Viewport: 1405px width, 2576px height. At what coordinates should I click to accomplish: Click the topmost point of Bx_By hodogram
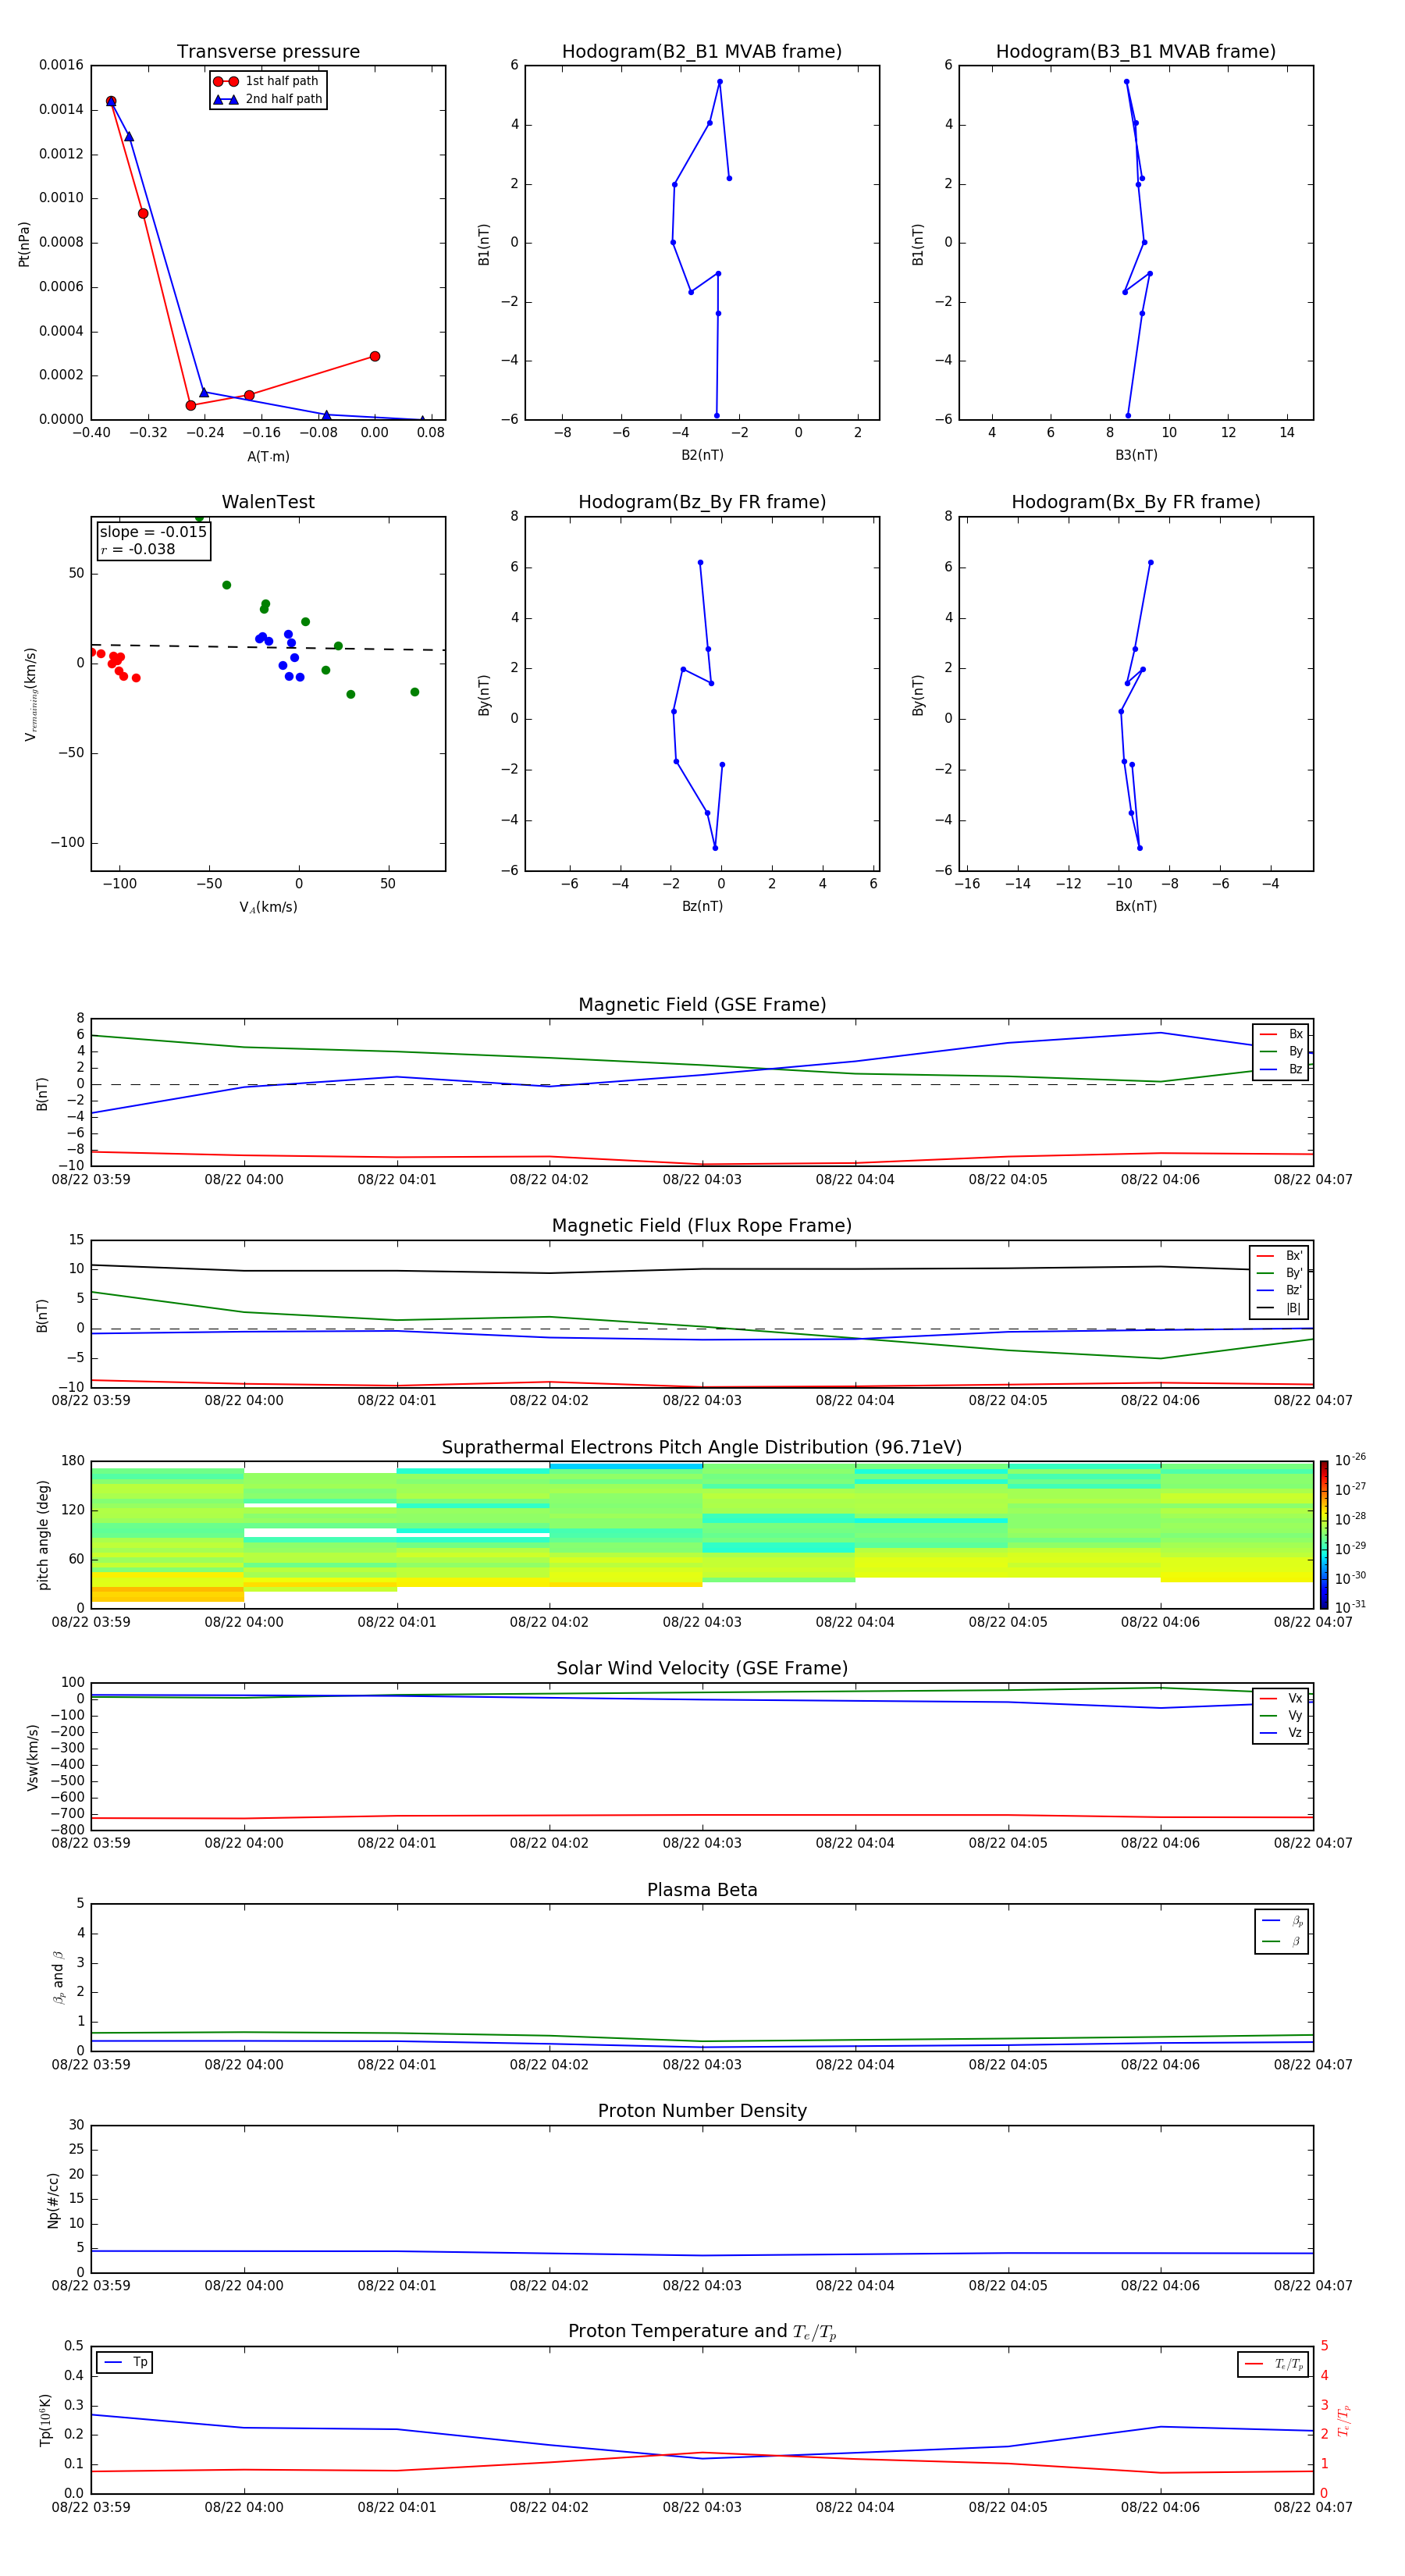1150,562
